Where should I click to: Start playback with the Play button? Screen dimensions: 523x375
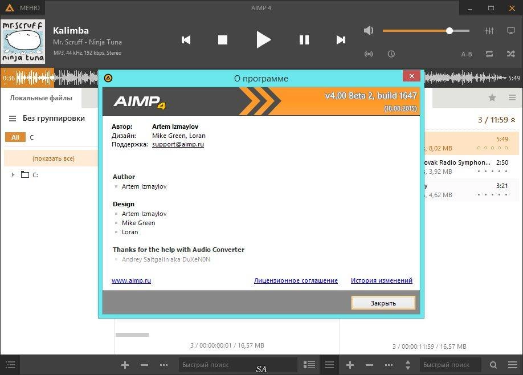tap(263, 40)
